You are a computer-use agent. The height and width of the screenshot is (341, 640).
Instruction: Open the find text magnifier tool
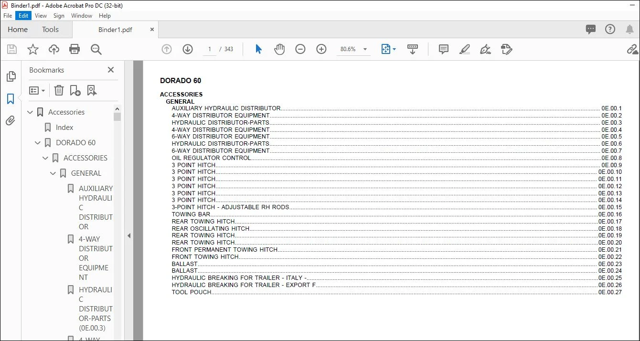[x=96, y=49]
